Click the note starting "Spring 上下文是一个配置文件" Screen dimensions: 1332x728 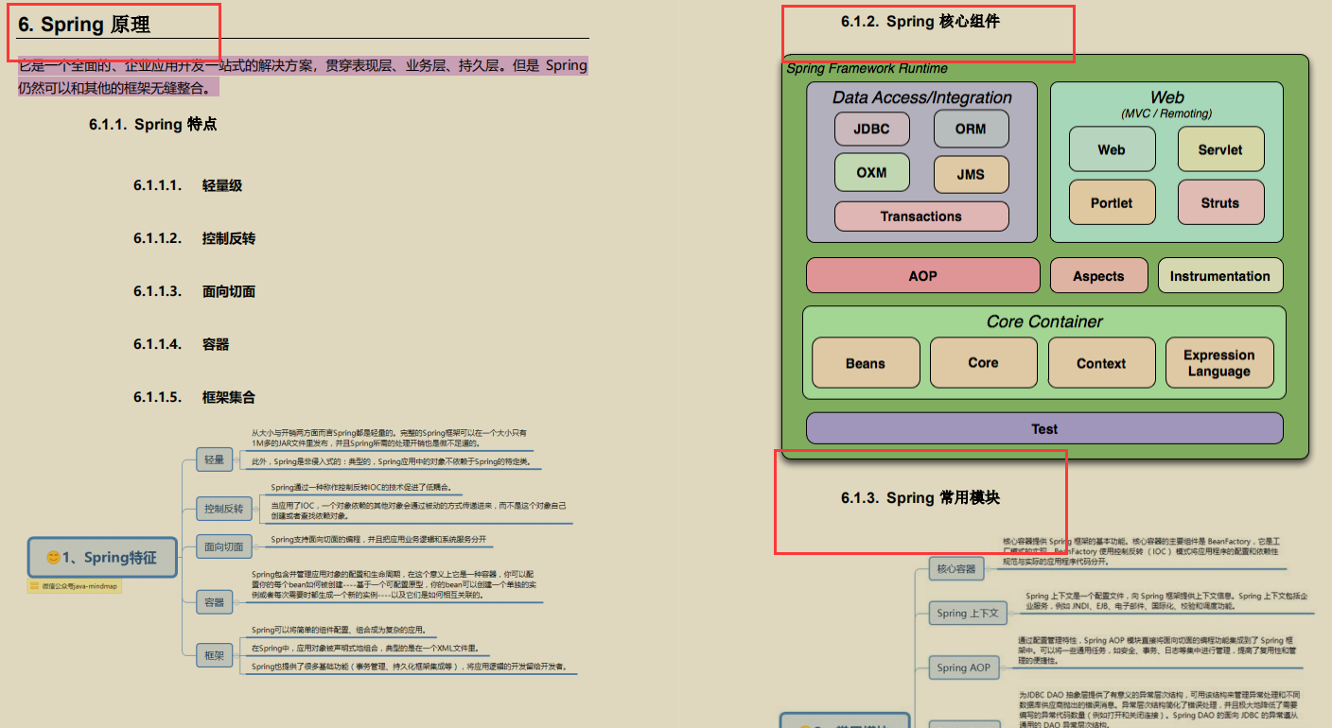[1166, 601]
